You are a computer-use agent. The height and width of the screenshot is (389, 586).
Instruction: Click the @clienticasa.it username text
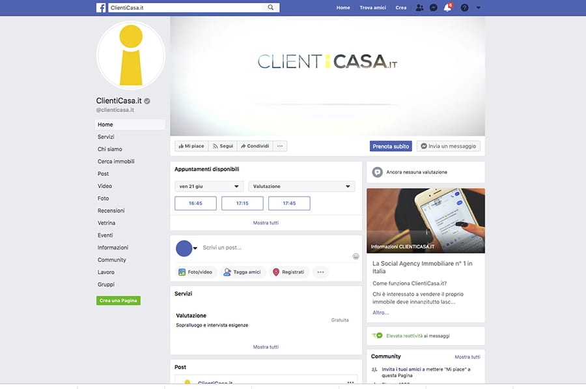click(x=115, y=110)
